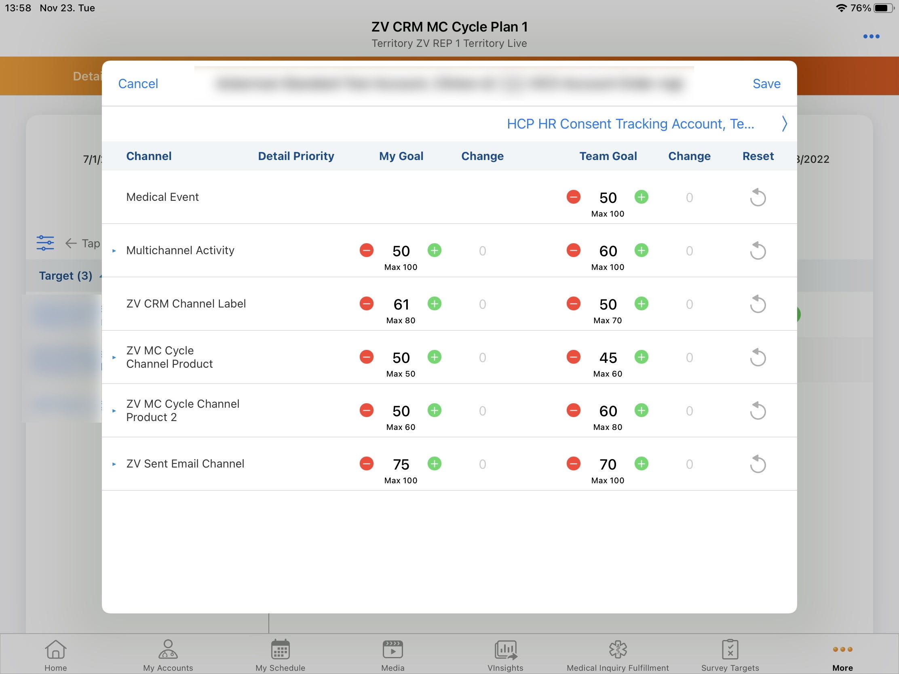
Task: Open the filter settings icon
Action: click(45, 243)
